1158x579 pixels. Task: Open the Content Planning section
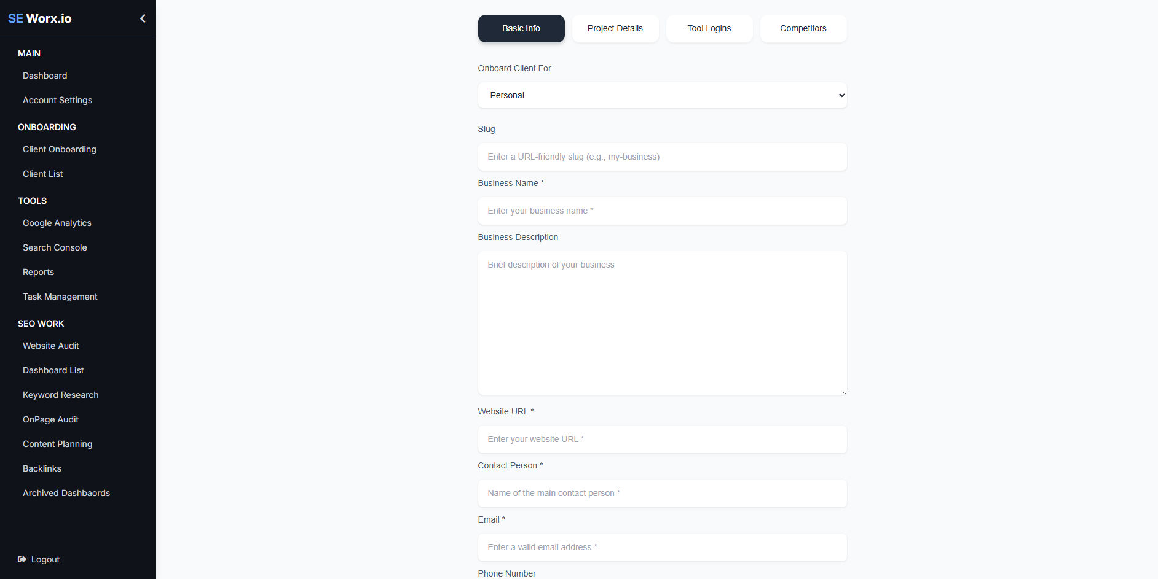[x=58, y=444]
